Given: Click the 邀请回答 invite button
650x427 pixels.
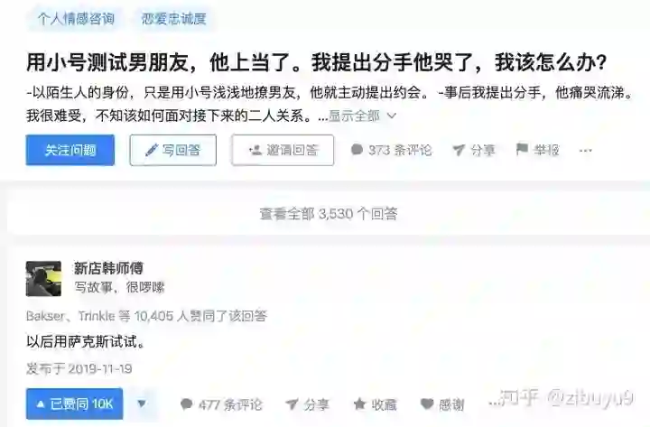Looking at the screenshot, I should click(x=283, y=150).
